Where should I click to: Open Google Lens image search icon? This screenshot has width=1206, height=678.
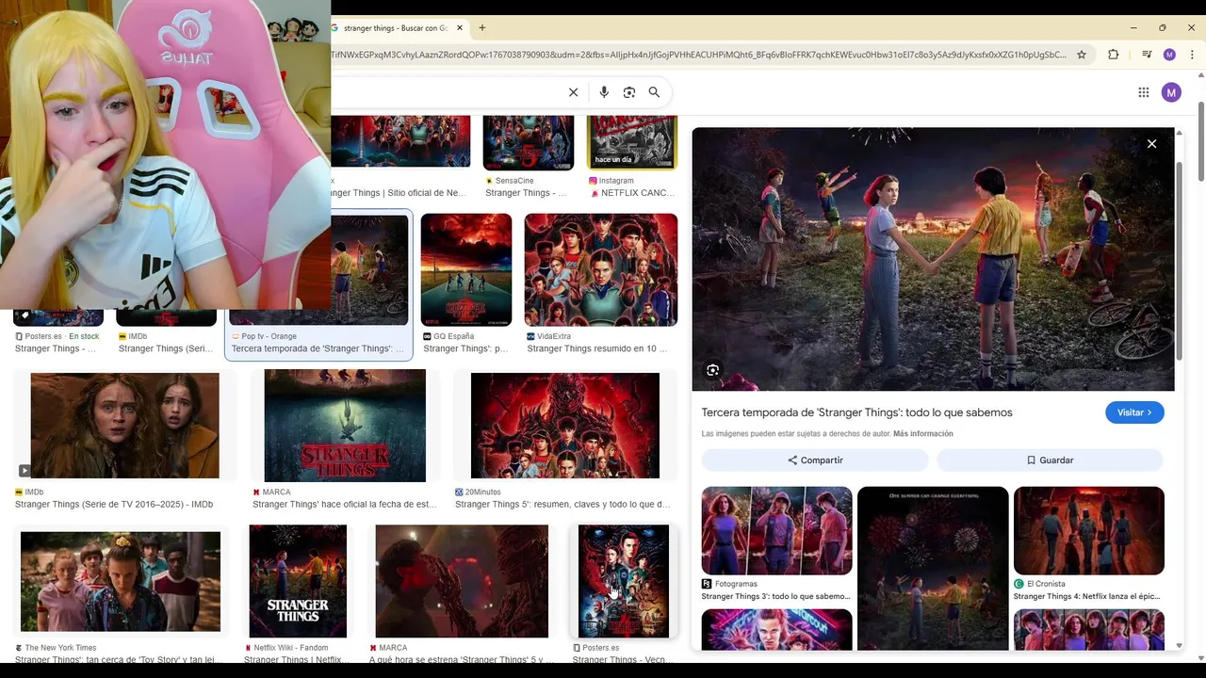tap(629, 92)
